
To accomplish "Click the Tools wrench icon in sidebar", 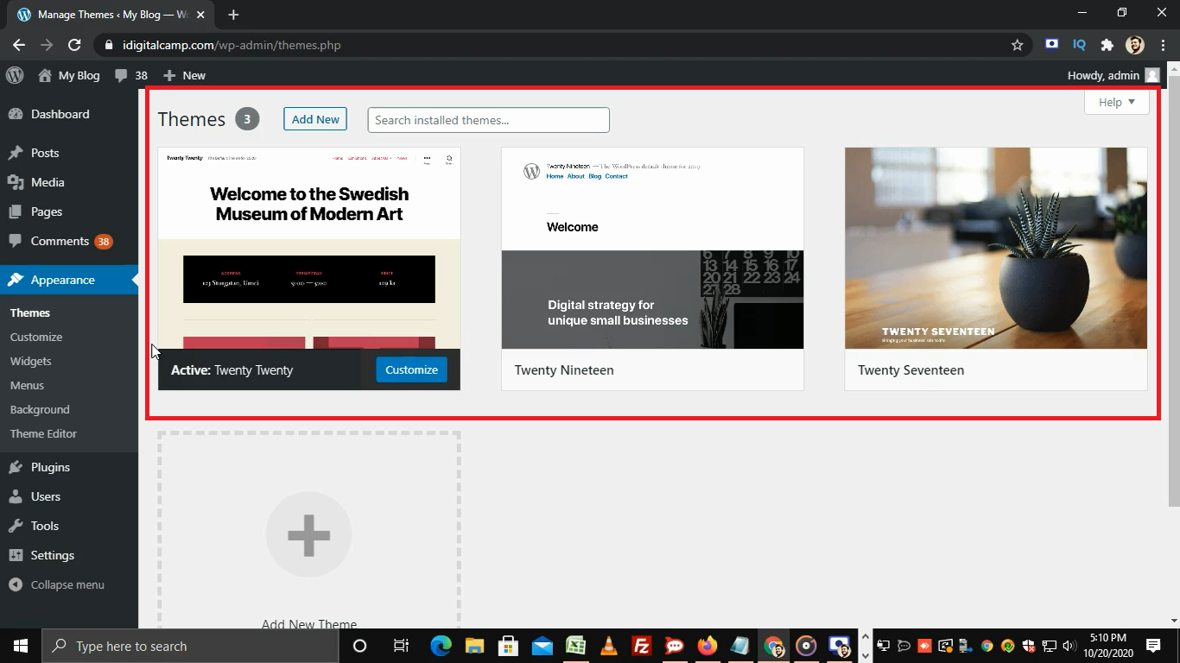I will (16, 526).
